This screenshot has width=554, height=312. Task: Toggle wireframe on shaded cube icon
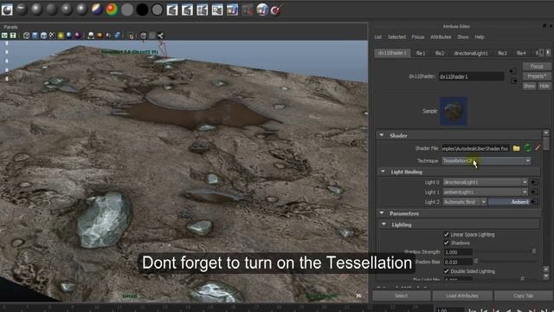point(43,36)
